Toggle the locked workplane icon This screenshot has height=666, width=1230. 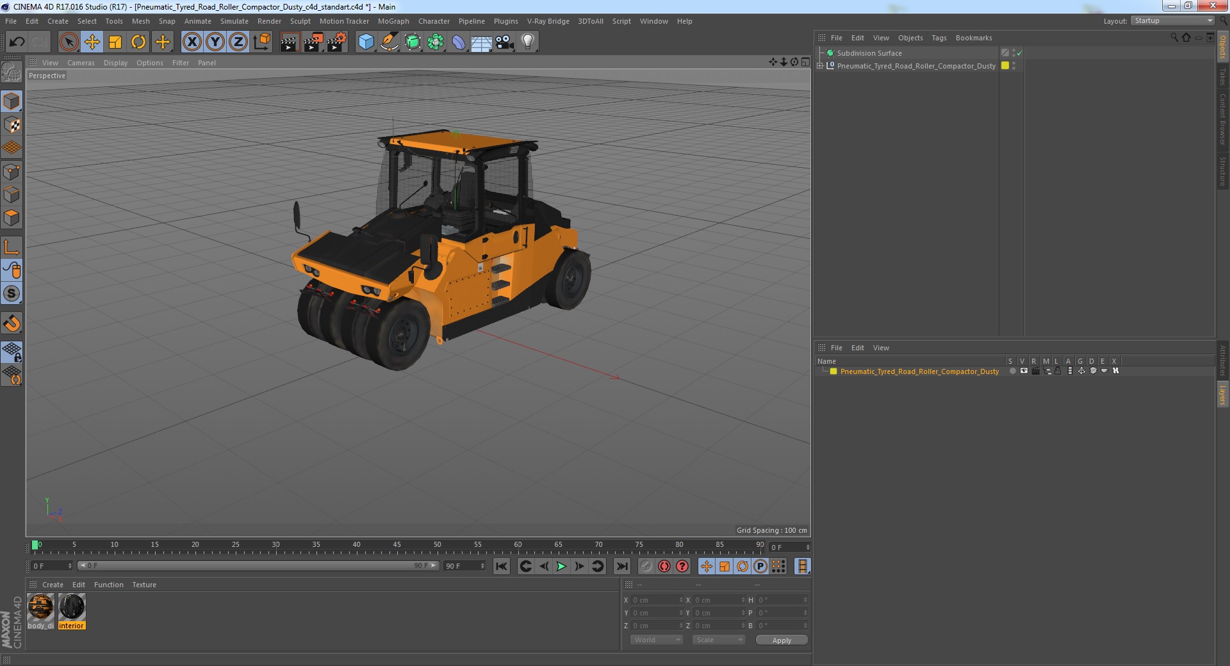[x=12, y=352]
